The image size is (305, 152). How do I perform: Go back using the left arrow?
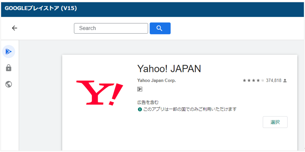14,28
